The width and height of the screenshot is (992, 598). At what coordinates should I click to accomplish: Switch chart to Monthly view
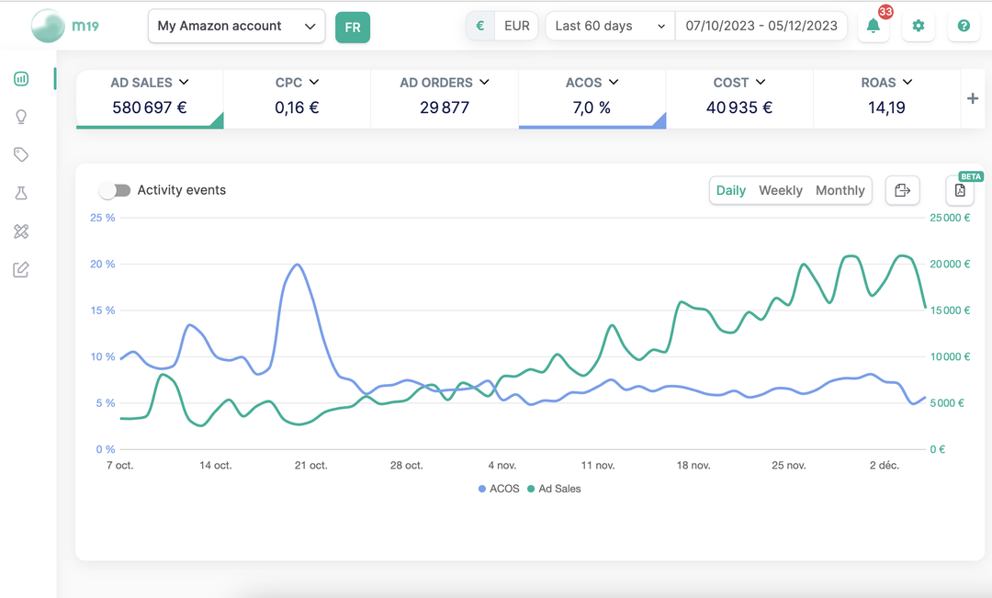click(x=840, y=190)
